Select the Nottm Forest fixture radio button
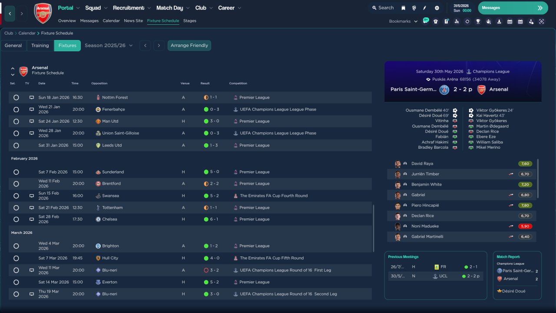The height and width of the screenshot is (313, 556). tap(16, 98)
